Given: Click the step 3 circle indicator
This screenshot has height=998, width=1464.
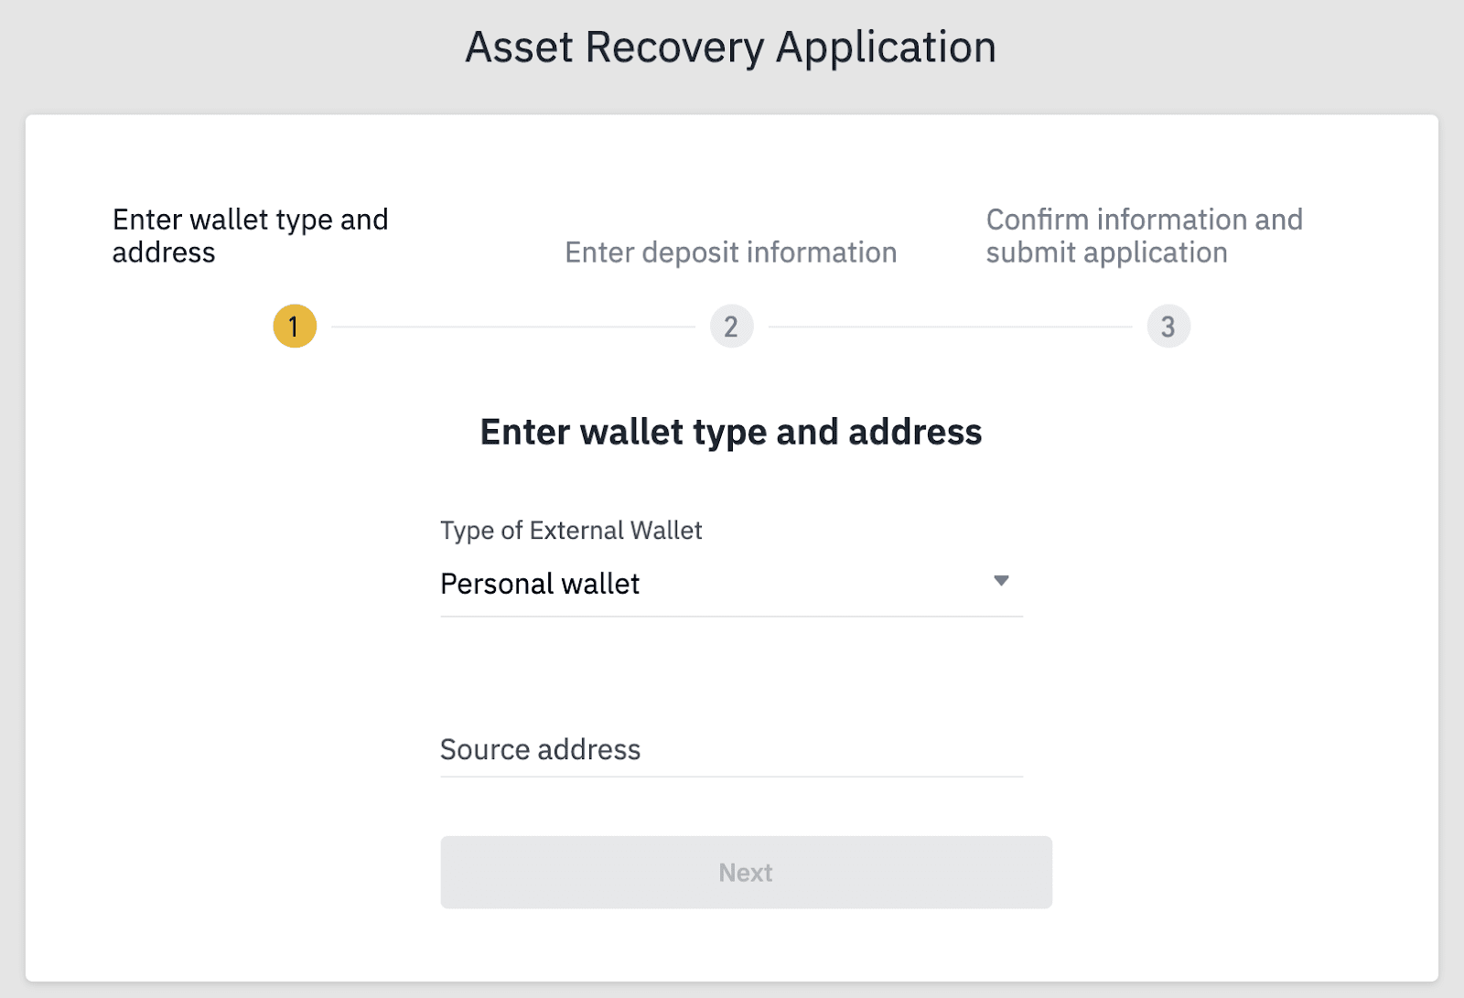Looking at the screenshot, I should pos(1168,327).
